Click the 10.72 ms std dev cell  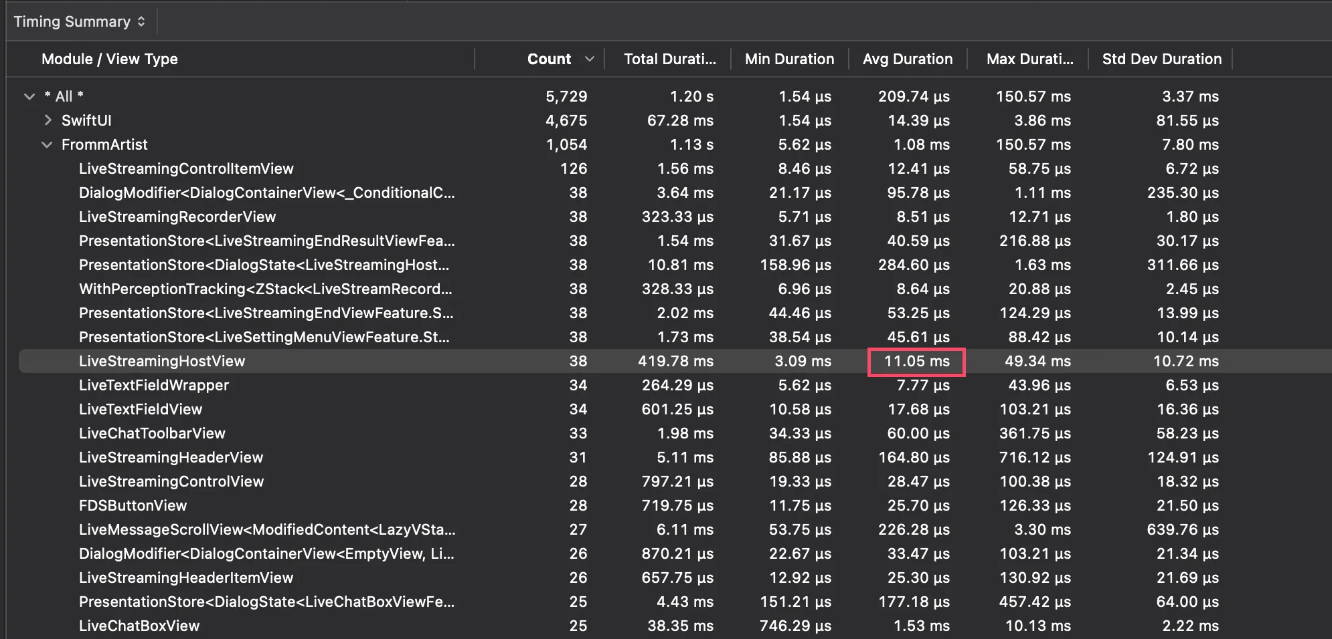1185,361
